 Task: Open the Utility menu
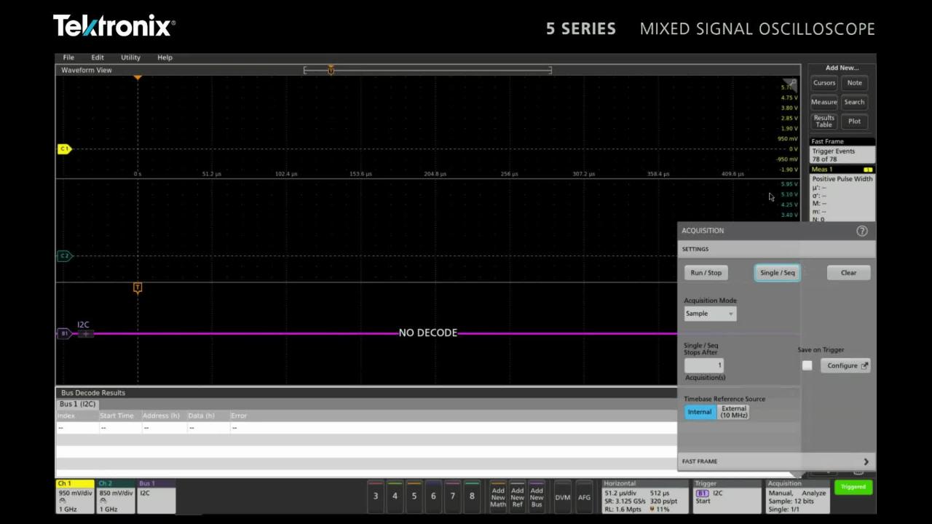tap(130, 57)
